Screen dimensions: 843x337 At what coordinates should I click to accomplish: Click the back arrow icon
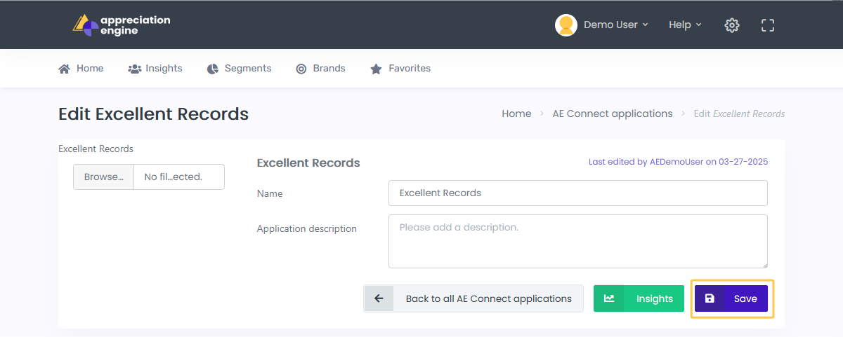coord(379,298)
